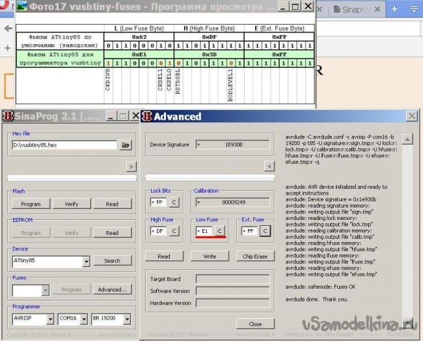This screenshot has height=341, width=423.
Task: Collapse the log panel with the < button
Action: point(269,167)
